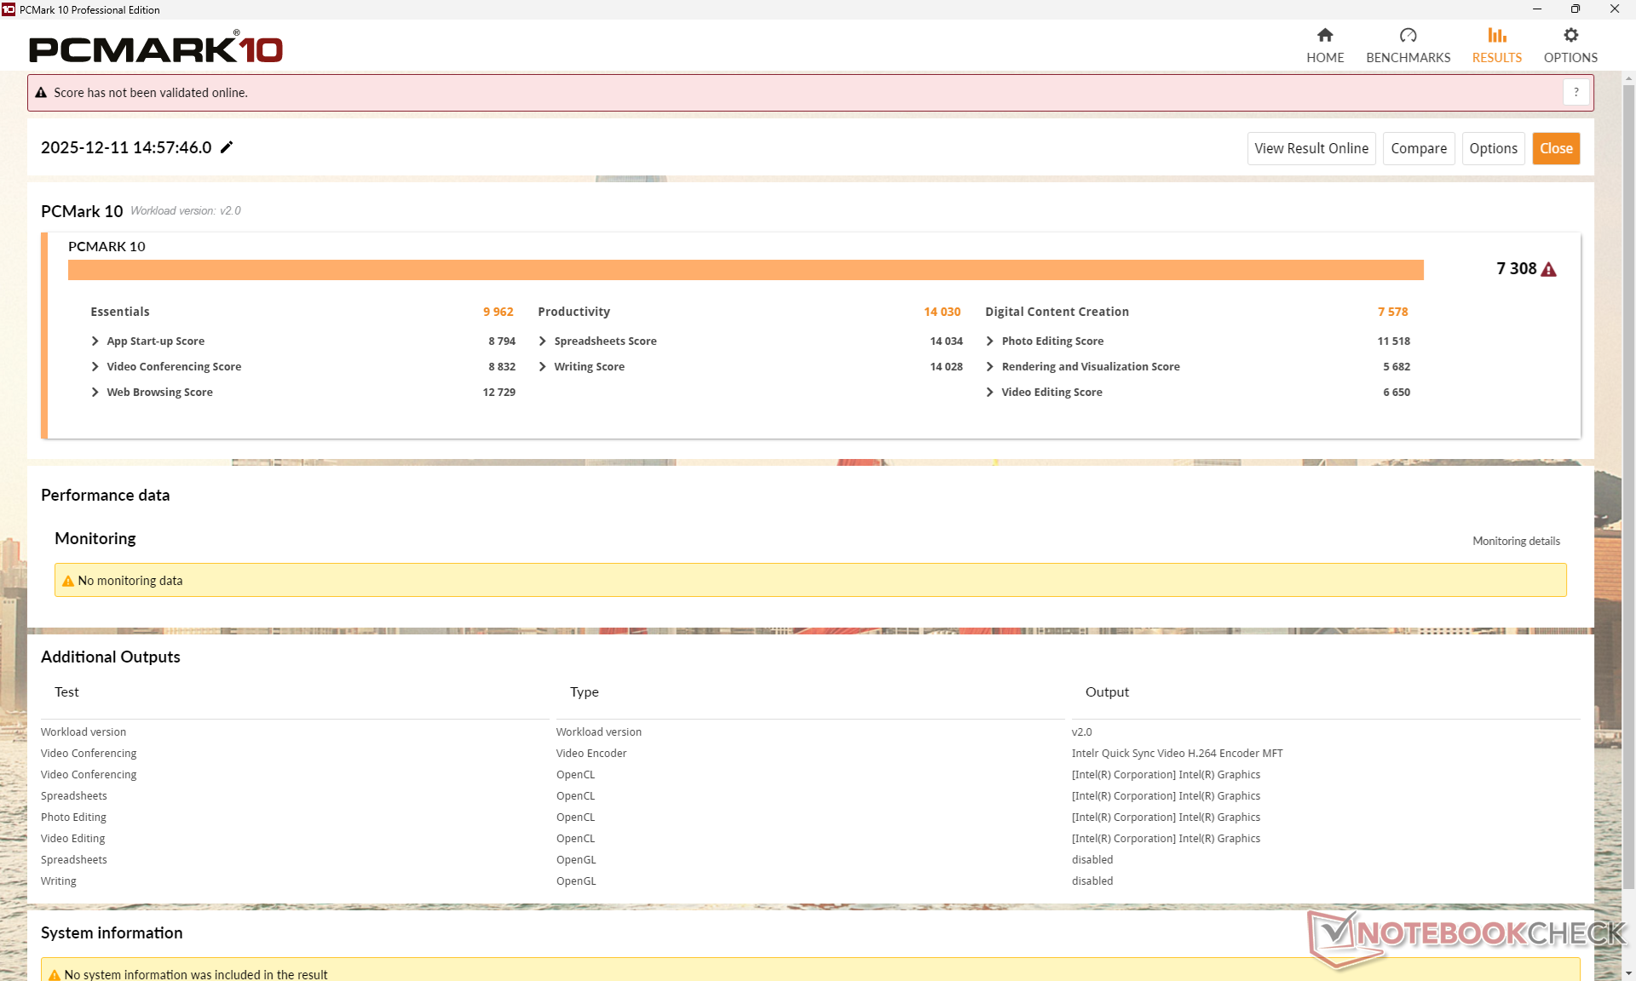The image size is (1636, 981).
Task: Click the warning icon in the No monitoring data banner
Action: click(68, 581)
